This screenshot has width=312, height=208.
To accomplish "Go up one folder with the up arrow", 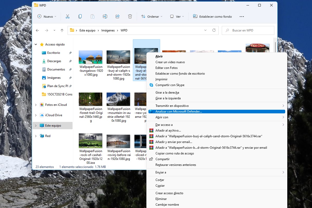I will click(62, 30).
